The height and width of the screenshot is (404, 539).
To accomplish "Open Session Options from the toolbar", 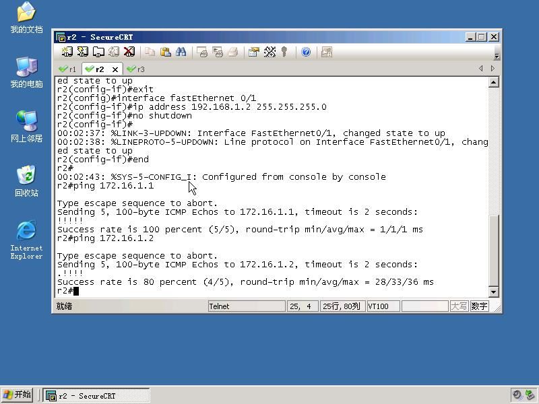I will point(254,52).
